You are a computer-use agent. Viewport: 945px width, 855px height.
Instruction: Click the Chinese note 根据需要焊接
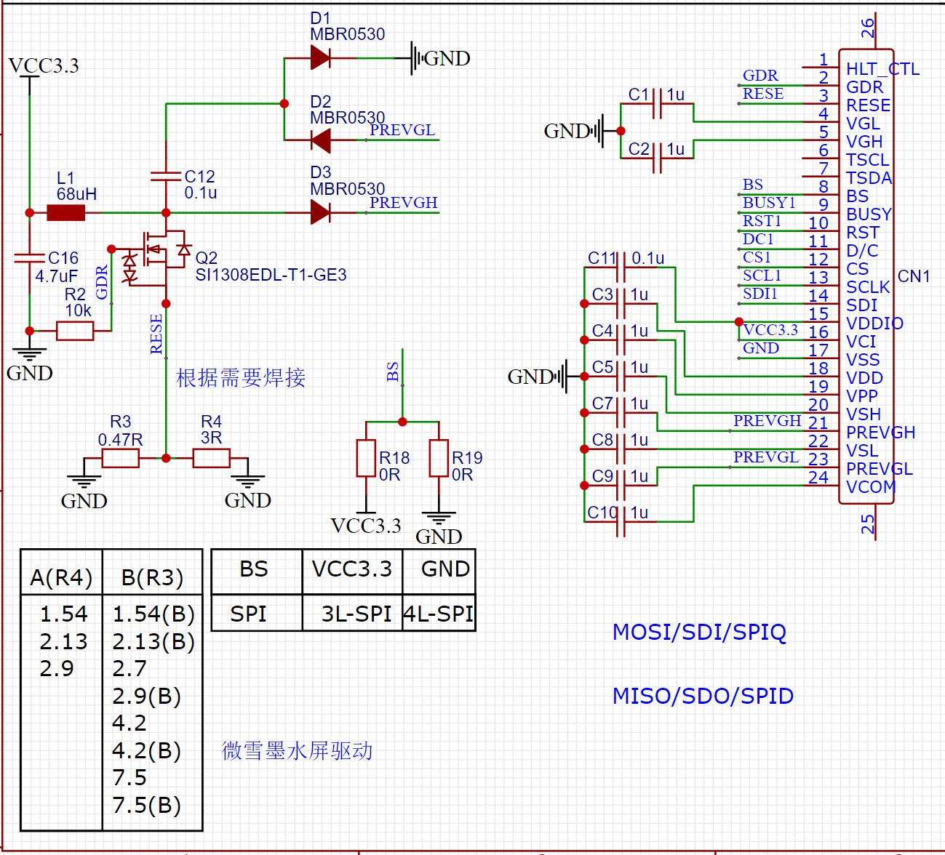[241, 378]
